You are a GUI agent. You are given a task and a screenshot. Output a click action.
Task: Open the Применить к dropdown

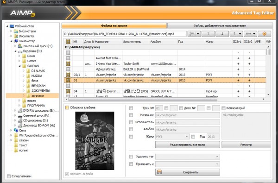[x=188, y=164]
